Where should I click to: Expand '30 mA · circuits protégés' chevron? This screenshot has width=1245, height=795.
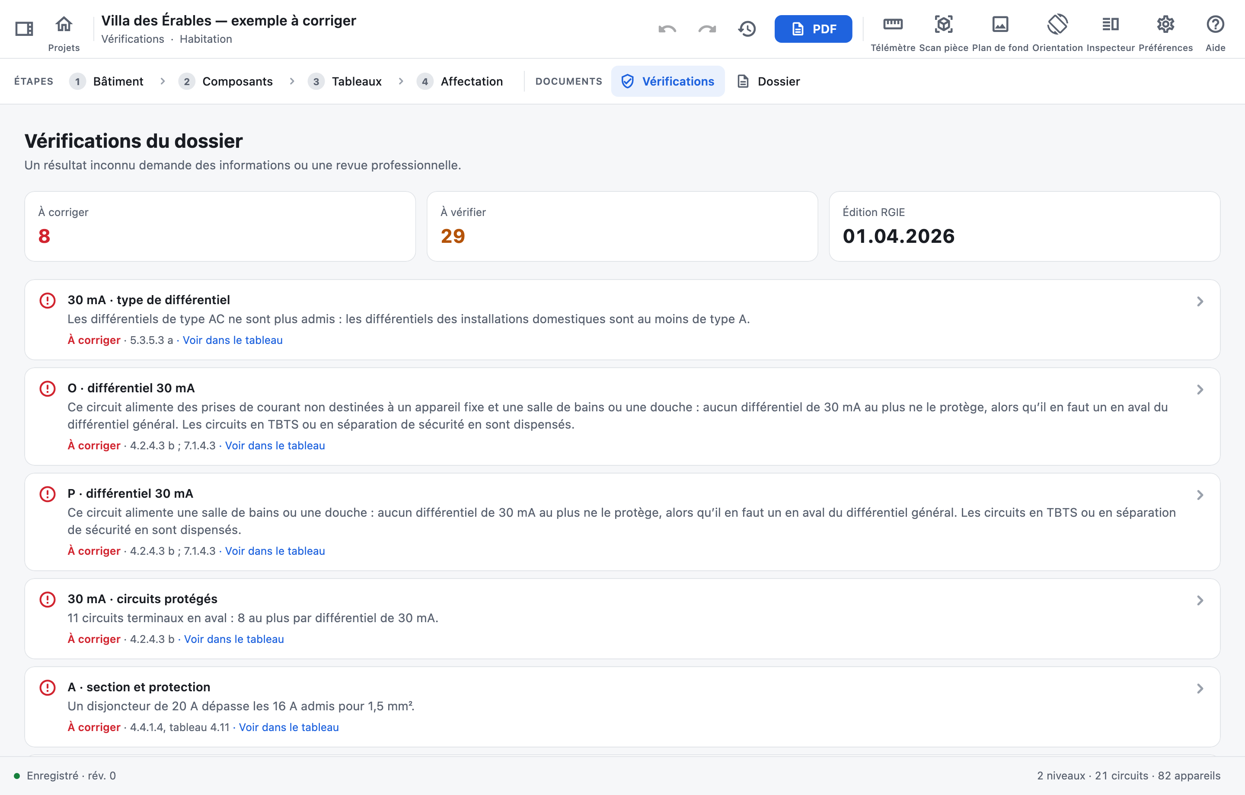coord(1200,600)
